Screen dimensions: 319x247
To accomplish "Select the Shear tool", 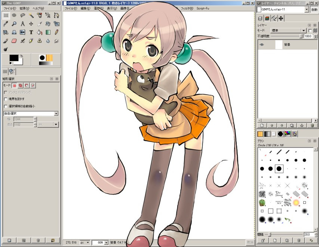I will pyautogui.click(x=6, y=32).
